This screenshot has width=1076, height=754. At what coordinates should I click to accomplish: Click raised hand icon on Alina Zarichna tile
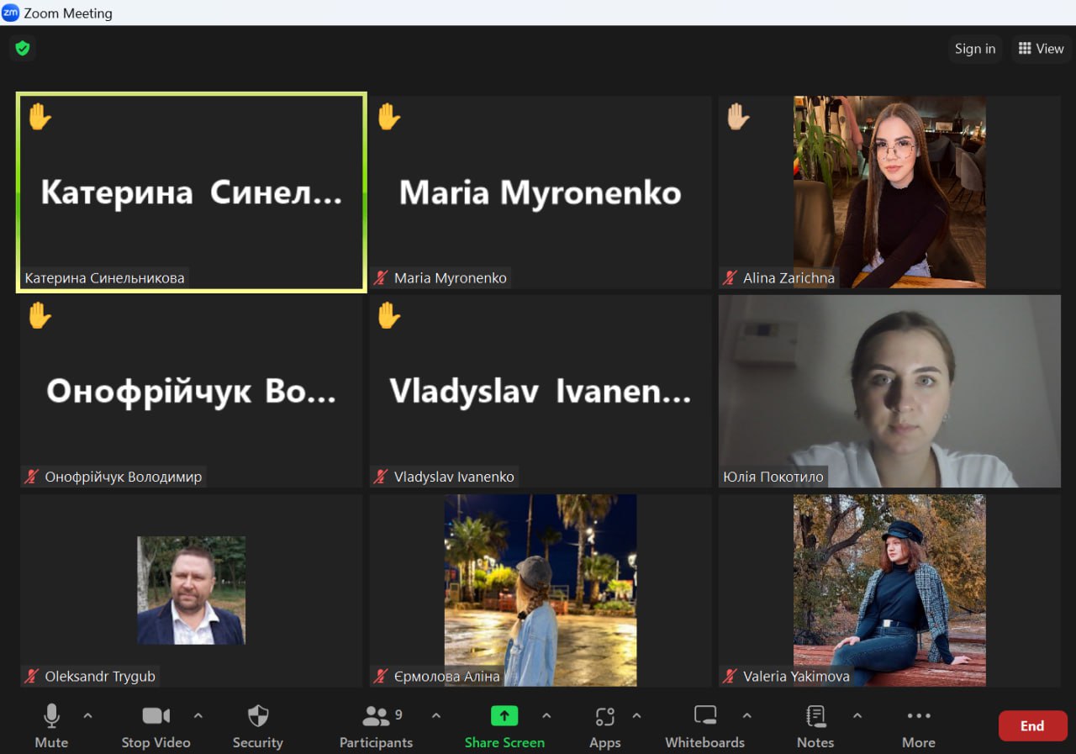coord(738,116)
